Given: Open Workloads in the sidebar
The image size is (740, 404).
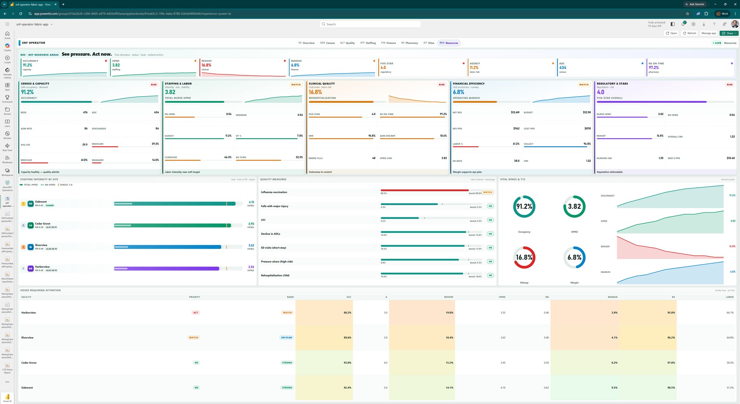Looking at the screenshot, I should 7,159.
